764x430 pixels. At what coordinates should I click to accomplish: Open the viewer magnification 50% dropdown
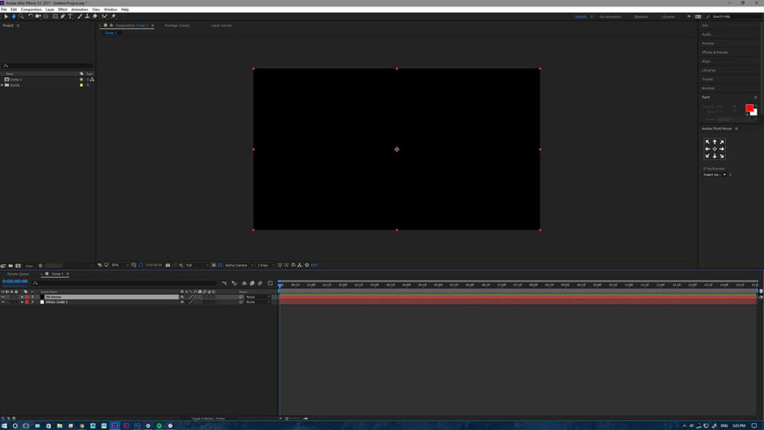pyautogui.click(x=120, y=265)
